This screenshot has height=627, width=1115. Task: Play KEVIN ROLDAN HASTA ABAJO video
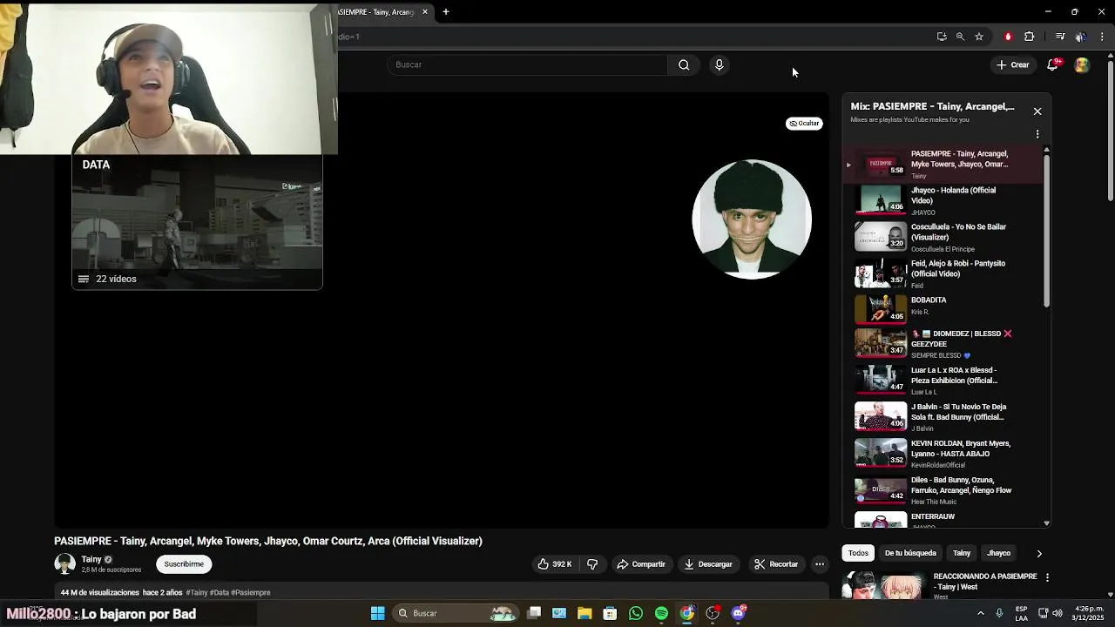(x=945, y=454)
